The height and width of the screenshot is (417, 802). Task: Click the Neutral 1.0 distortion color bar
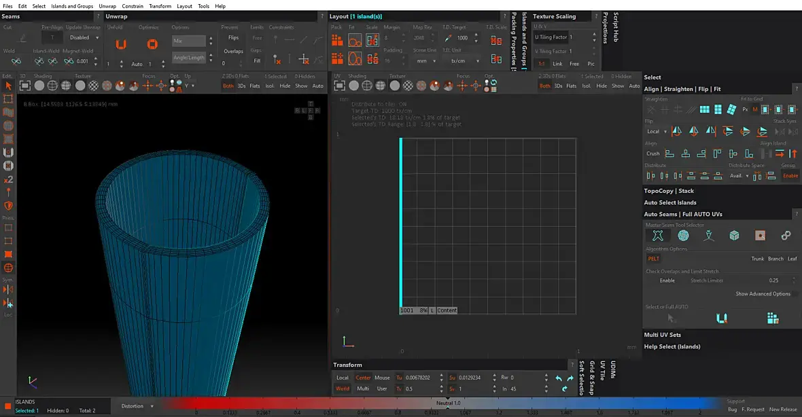448,403
